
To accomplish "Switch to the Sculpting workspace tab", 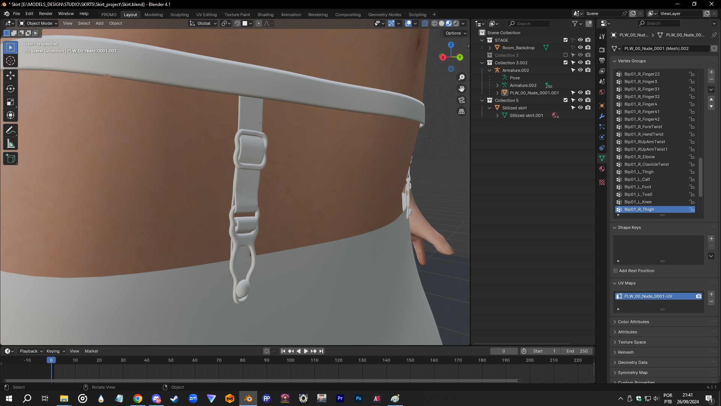I will pos(179,15).
